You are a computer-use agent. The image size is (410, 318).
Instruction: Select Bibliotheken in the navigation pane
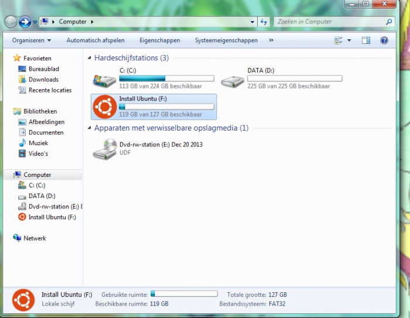40,111
